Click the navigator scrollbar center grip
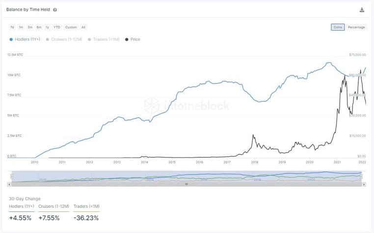Screen dimensions: 374x233 click(x=187, y=184)
